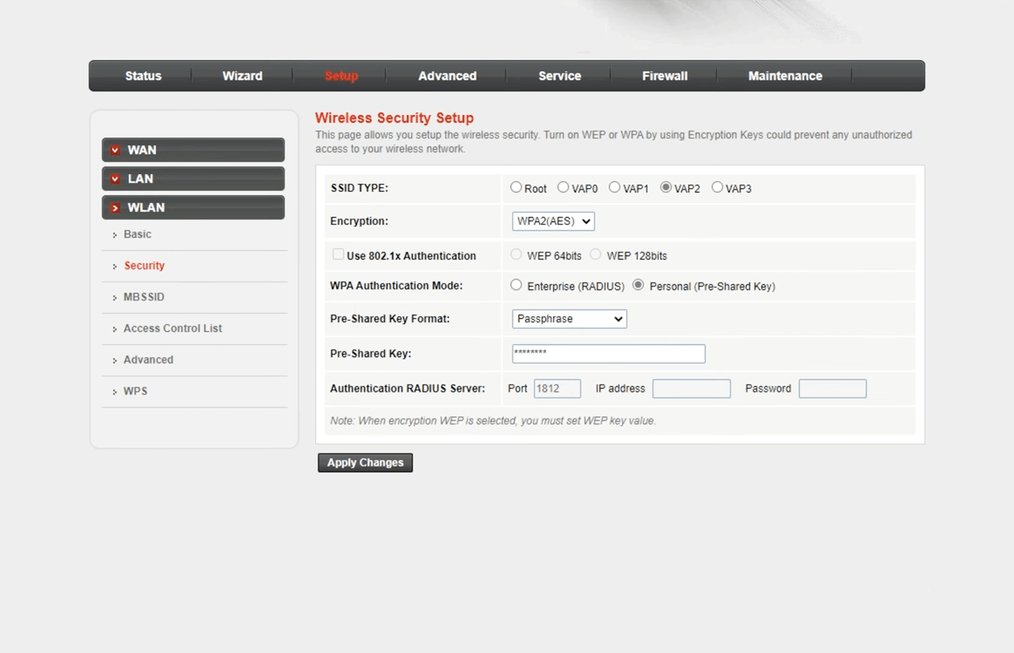Screen dimensions: 1014x653
Task: Click the Pre-Shared Key input field
Action: 608,354
